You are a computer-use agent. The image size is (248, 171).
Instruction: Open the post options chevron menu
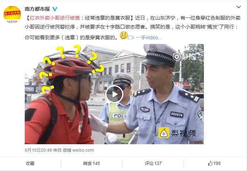[239, 7]
